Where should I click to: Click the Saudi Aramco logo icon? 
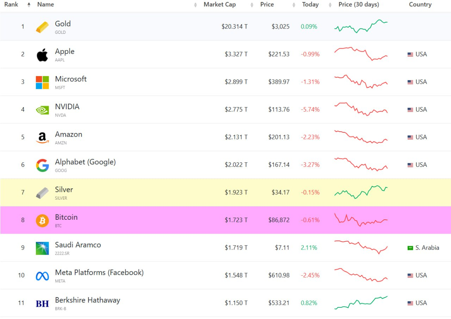pyautogui.click(x=42, y=248)
